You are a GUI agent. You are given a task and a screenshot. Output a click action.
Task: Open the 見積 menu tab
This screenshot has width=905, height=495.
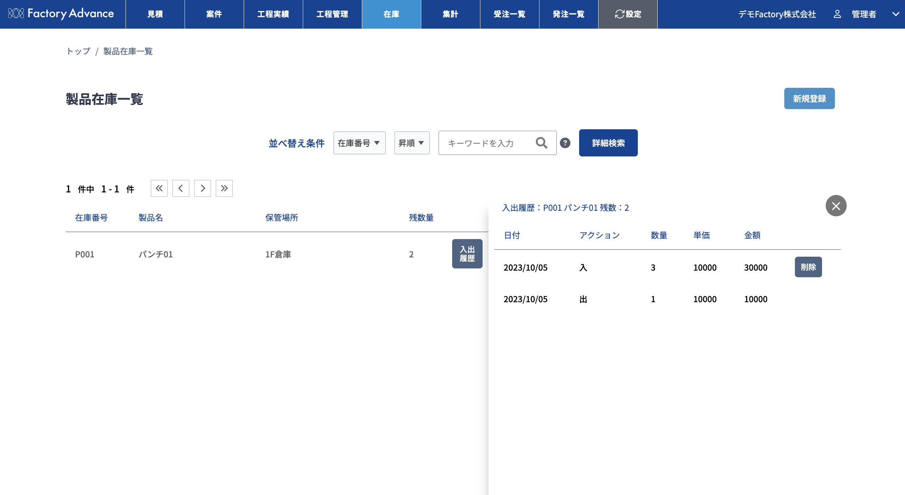[155, 14]
